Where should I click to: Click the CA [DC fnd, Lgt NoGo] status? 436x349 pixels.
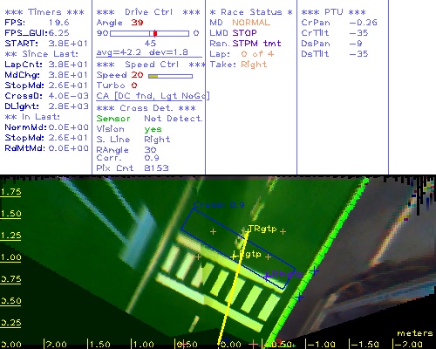(153, 96)
